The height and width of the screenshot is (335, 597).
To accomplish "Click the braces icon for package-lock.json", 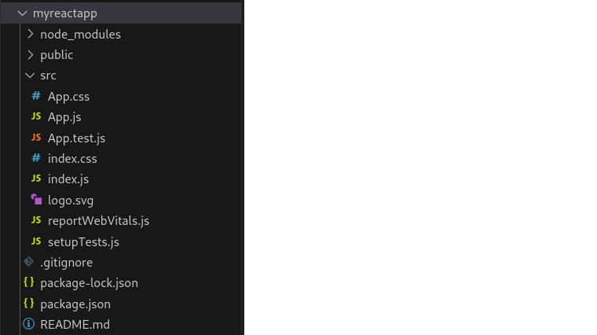I will point(29,282).
